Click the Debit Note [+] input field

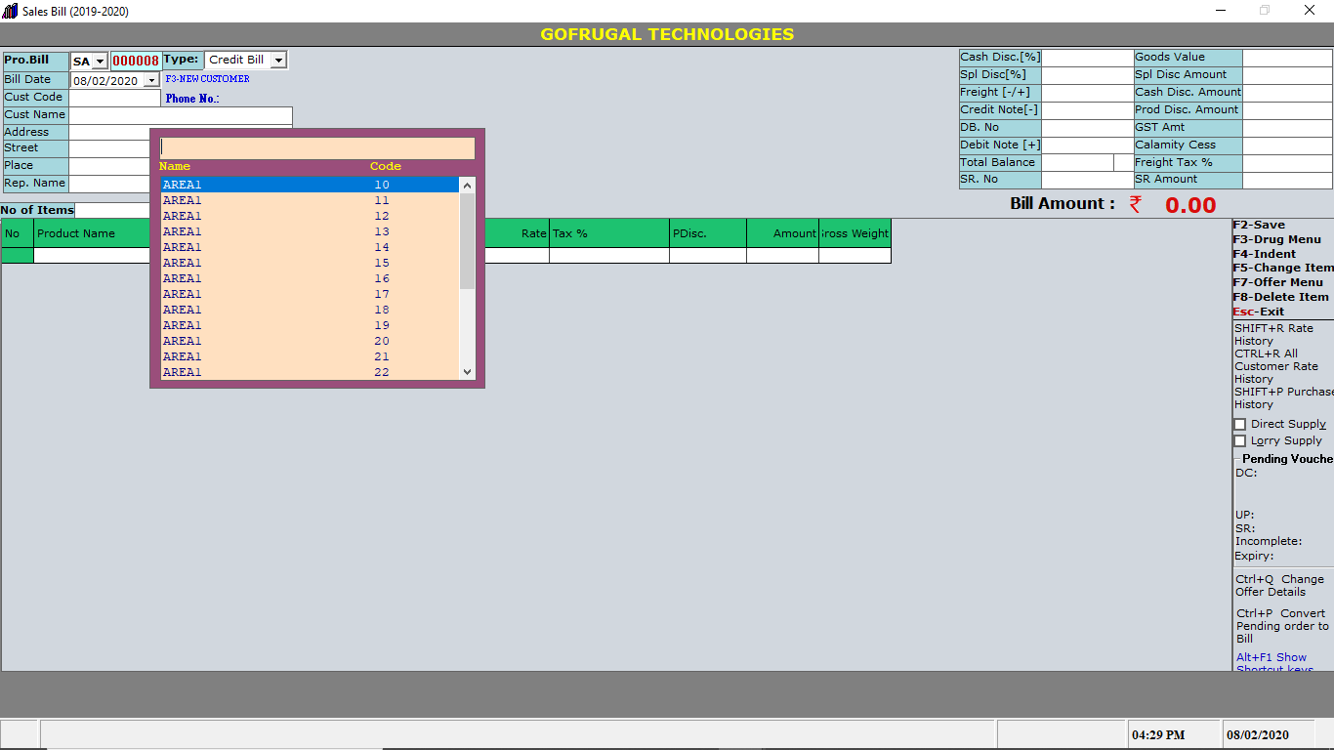(x=1087, y=146)
